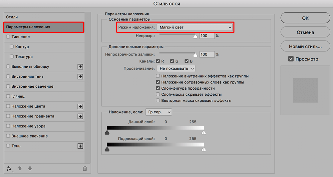This screenshot has height=177, width=333.
Task: Uncheck Слой-фигура прозрачности option
Action: [x=158, y=88]
